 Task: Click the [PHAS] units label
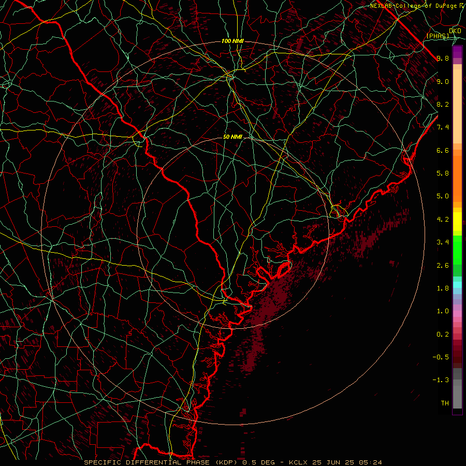[438, 36]
